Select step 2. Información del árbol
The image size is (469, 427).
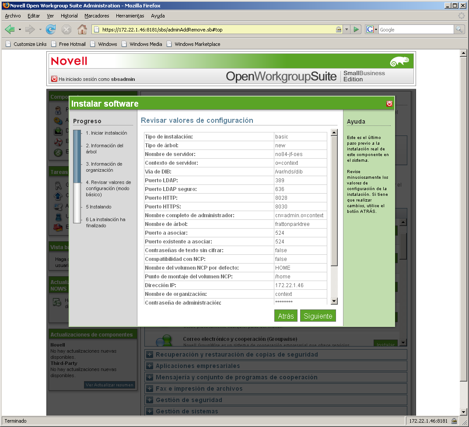[105, 149]
